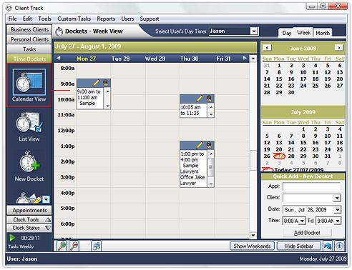Click the Mon 27 column header
Screen dimensions: 352x270
click(x=86, y=59)
